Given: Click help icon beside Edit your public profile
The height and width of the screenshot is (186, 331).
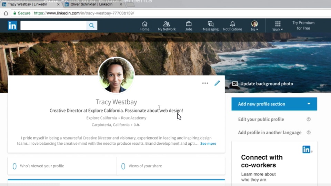Looking at the screenshot, I should [309, 120].
